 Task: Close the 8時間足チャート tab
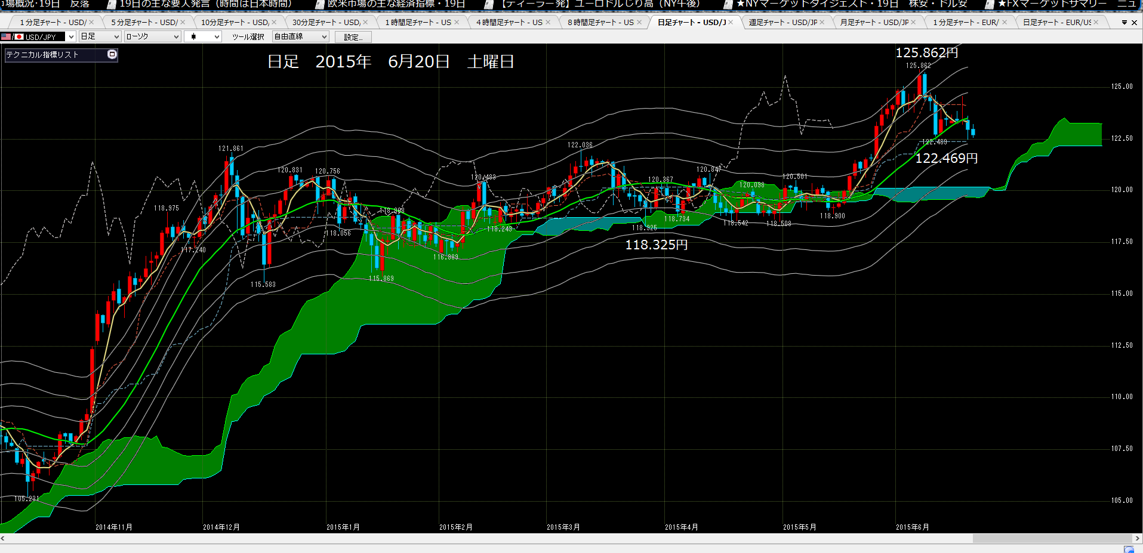pyautogui.click(x=639, y=22)
